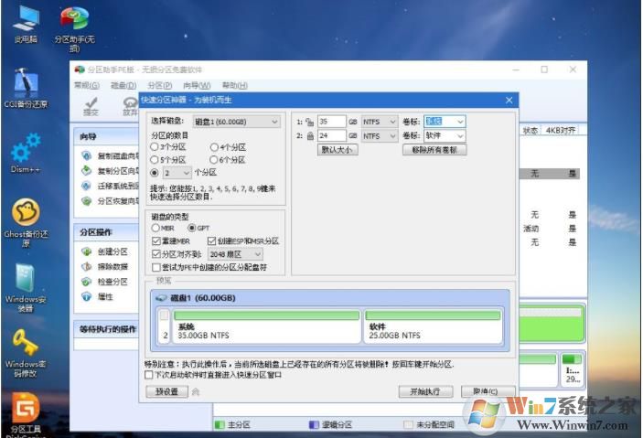Click the 取消(C) button
643x438 pixels.
point(488,391)
